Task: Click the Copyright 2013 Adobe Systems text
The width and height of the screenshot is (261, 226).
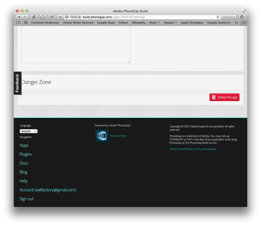Action: coord(202,128)
